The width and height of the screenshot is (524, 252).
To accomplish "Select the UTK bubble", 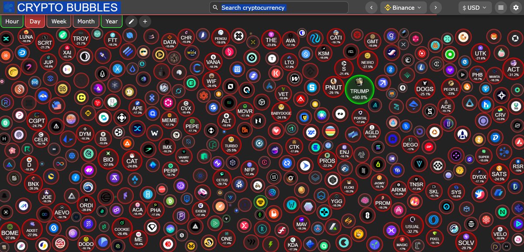I will (x=480, y=53).
